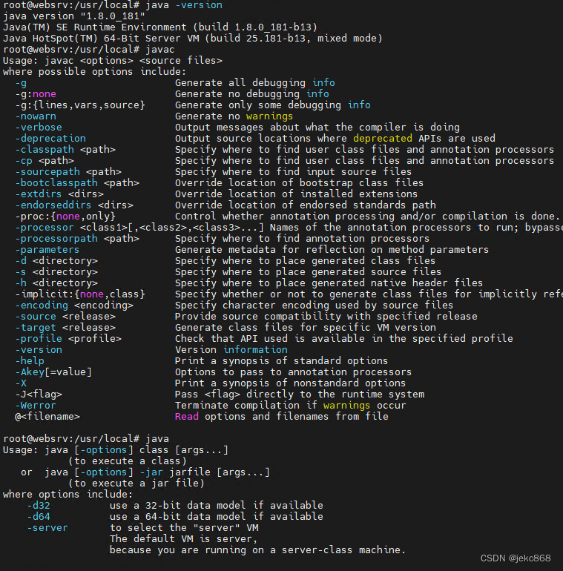Click the '@<filename>' option
Viewport: 563px width, 571px height.
tap(47, 417)
